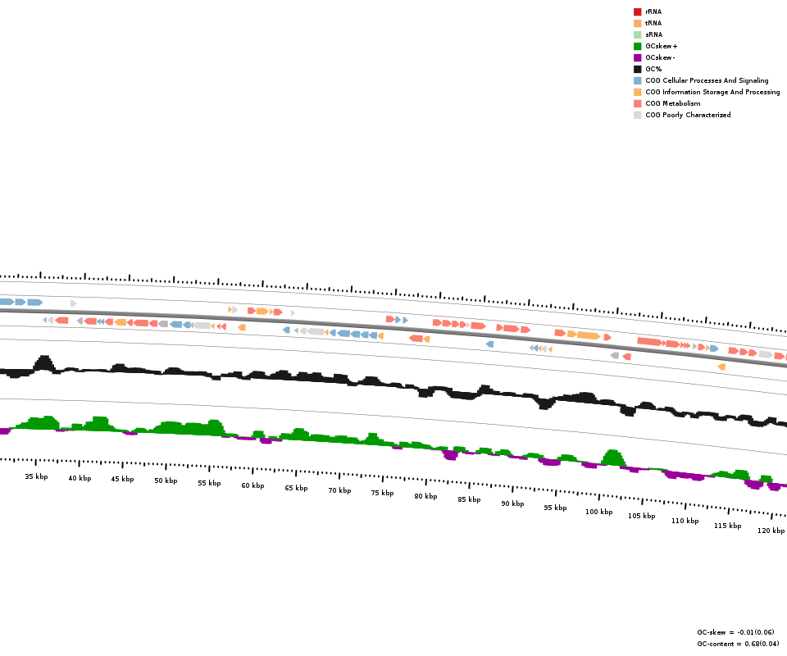Screen dimensions: 787x656
Task: Click the 120 kbp scale label
Action: click(x=771, y=531)
